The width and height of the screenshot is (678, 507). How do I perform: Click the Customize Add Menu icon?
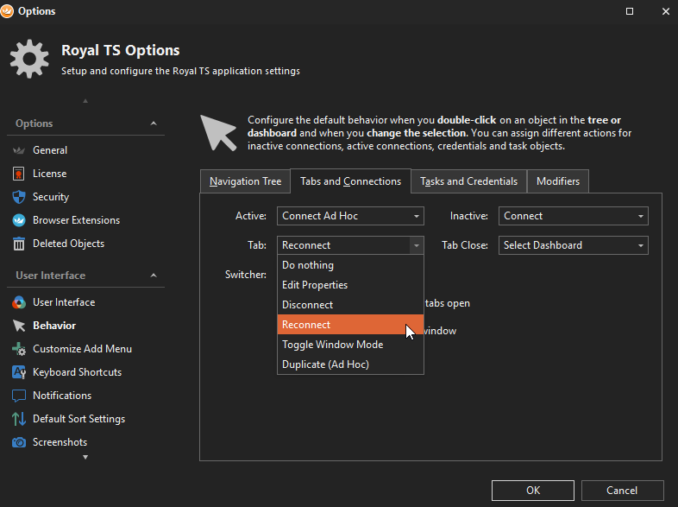[19, 349]
